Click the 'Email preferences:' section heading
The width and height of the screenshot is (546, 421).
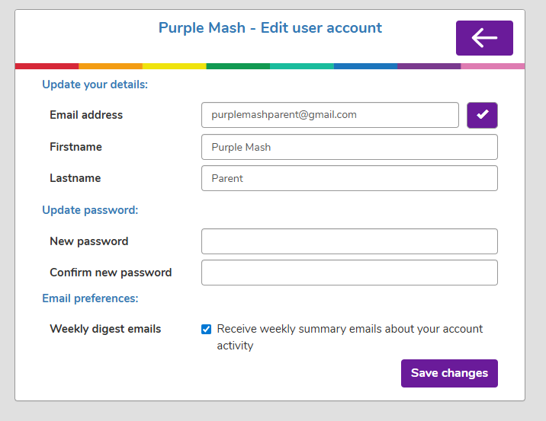(x=90, y=298)
